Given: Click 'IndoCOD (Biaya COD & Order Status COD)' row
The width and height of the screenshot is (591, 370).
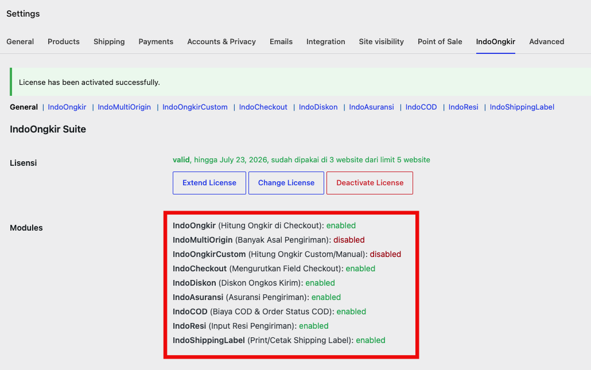Looking at the screenshot, I should click(270, 311).
